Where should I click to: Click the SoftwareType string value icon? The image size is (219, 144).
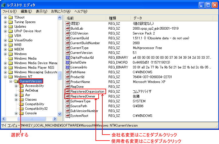(68, 101)
